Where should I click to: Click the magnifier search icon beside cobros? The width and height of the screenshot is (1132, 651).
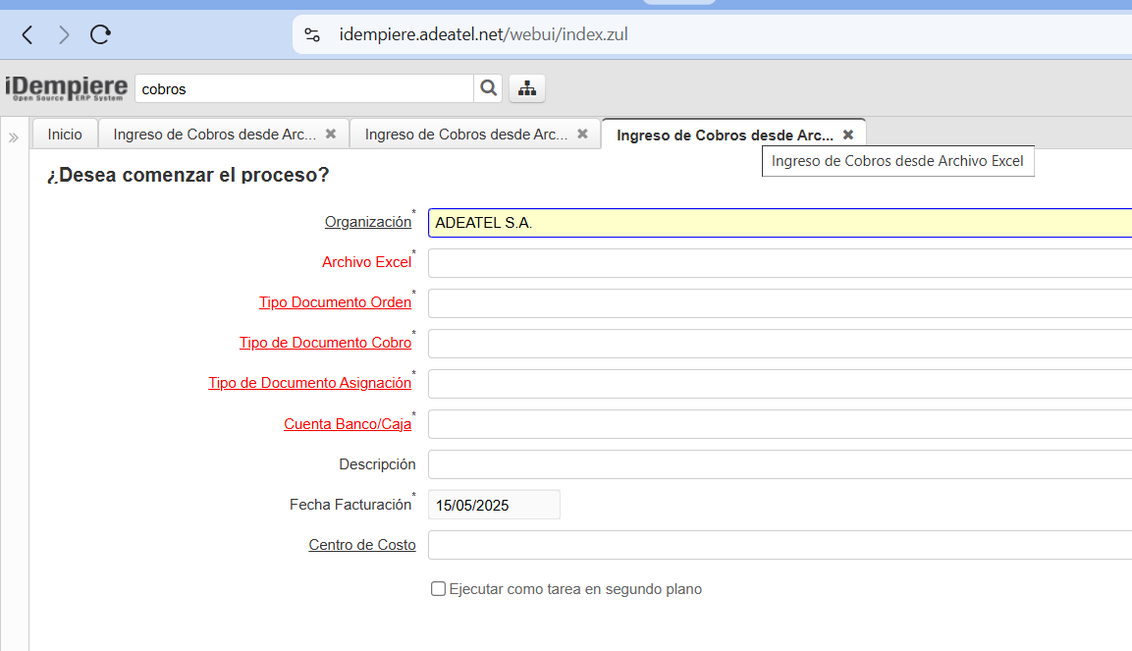click(488, 88)
